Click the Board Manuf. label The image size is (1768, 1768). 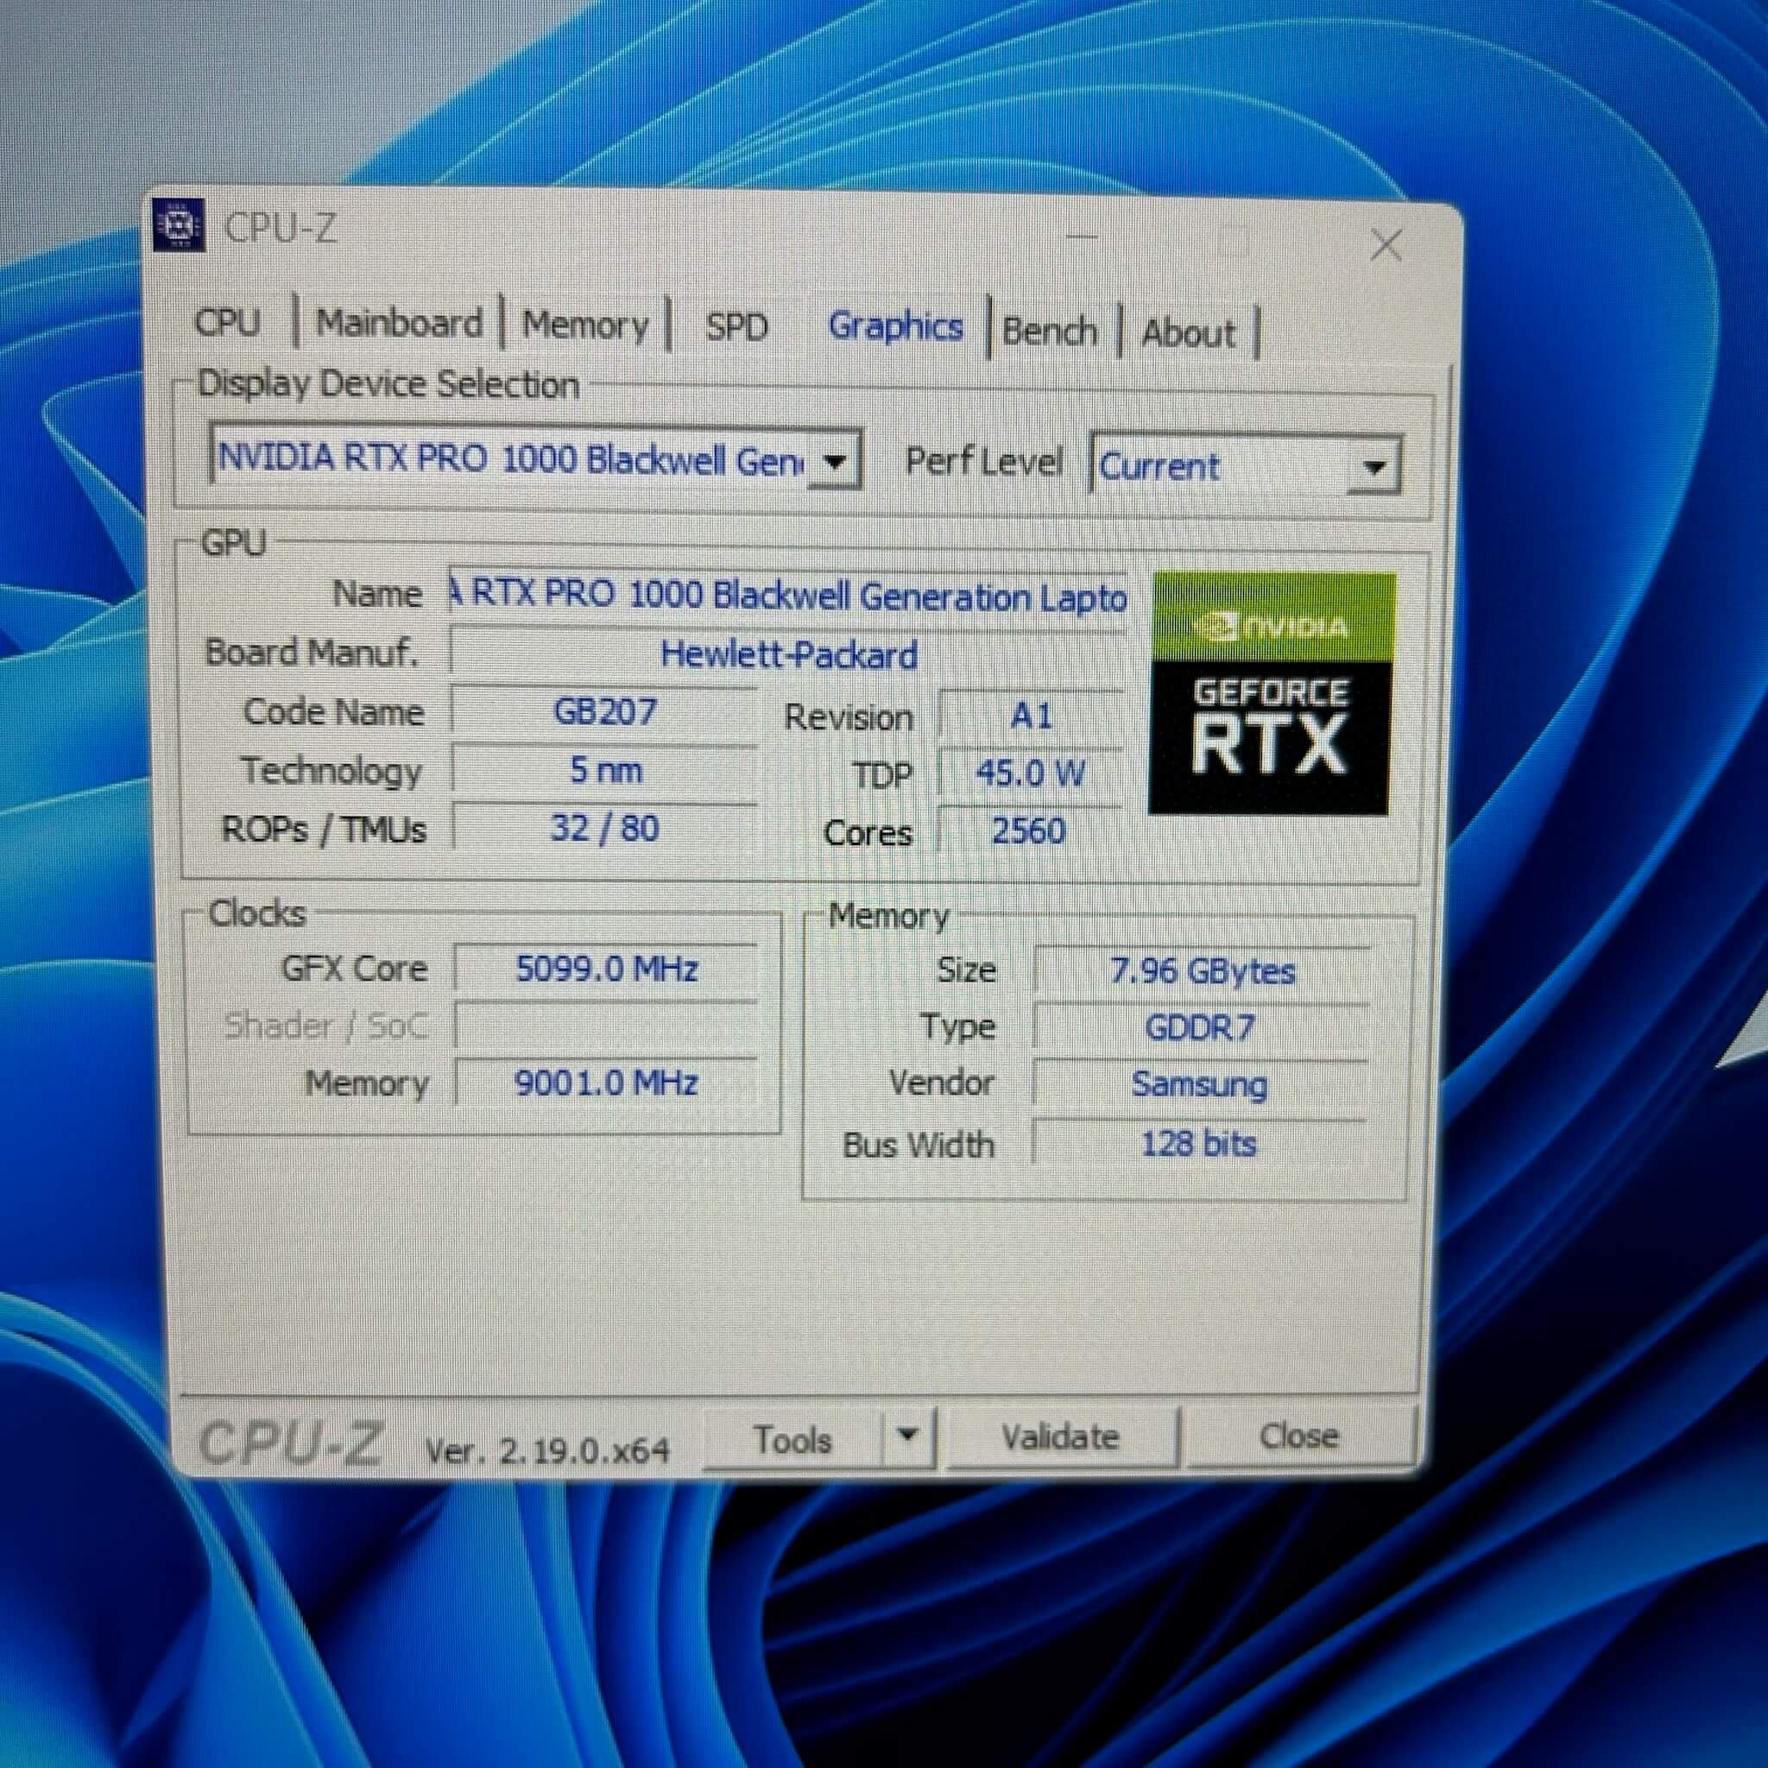[313, 653]
